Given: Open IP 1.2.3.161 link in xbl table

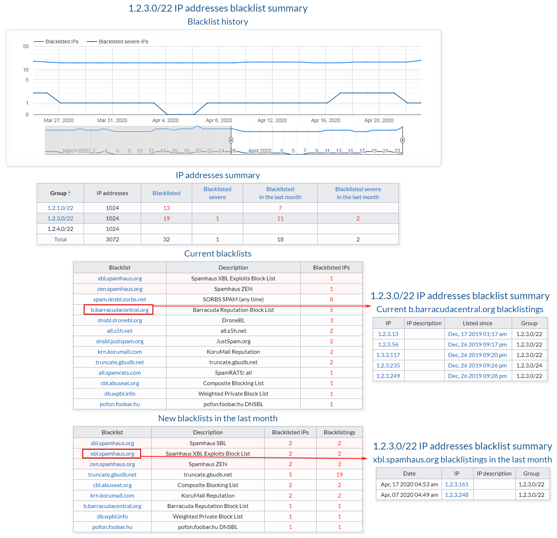Looking at the screenshot, I should click(457, 484).
